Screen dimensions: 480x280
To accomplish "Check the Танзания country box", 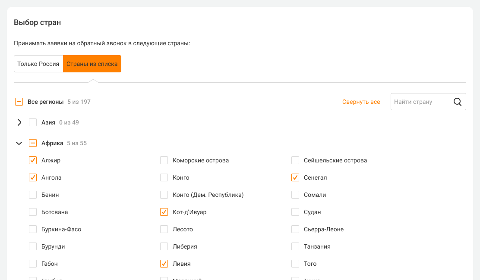I will (295, 246).
